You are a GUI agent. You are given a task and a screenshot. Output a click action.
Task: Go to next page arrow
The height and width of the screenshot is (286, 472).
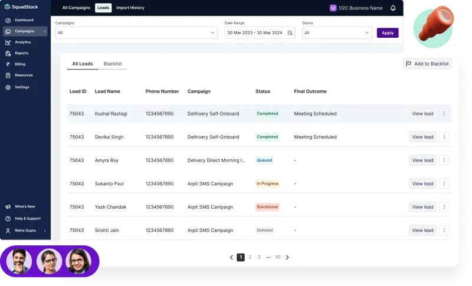[287, 258]
